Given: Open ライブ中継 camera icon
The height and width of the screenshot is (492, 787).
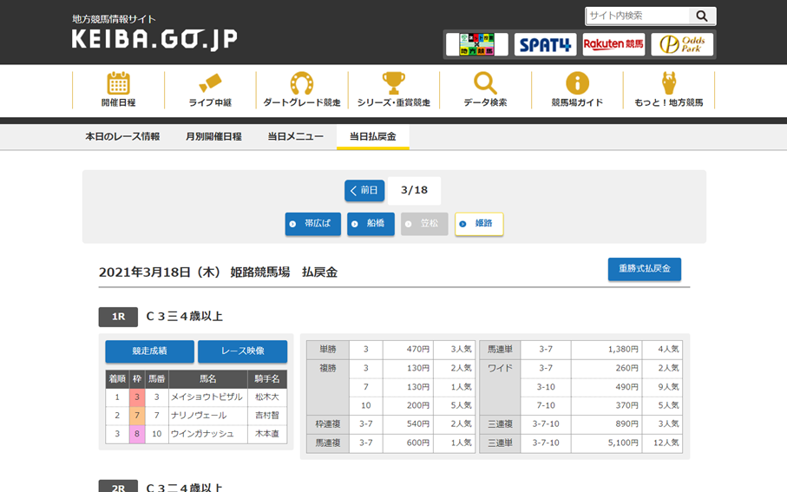Looking at the screenshot, I should 210,84.
